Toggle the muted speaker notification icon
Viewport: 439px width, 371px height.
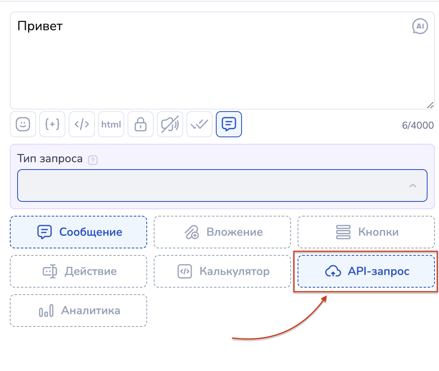[x=170, y=124]
